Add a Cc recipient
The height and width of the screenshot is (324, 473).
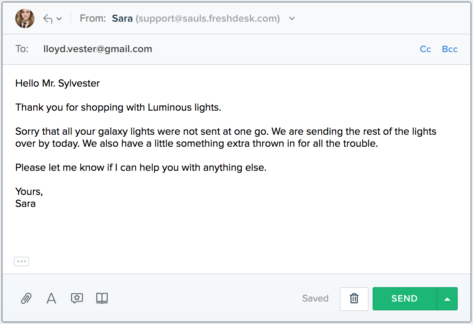click(425, 49)
